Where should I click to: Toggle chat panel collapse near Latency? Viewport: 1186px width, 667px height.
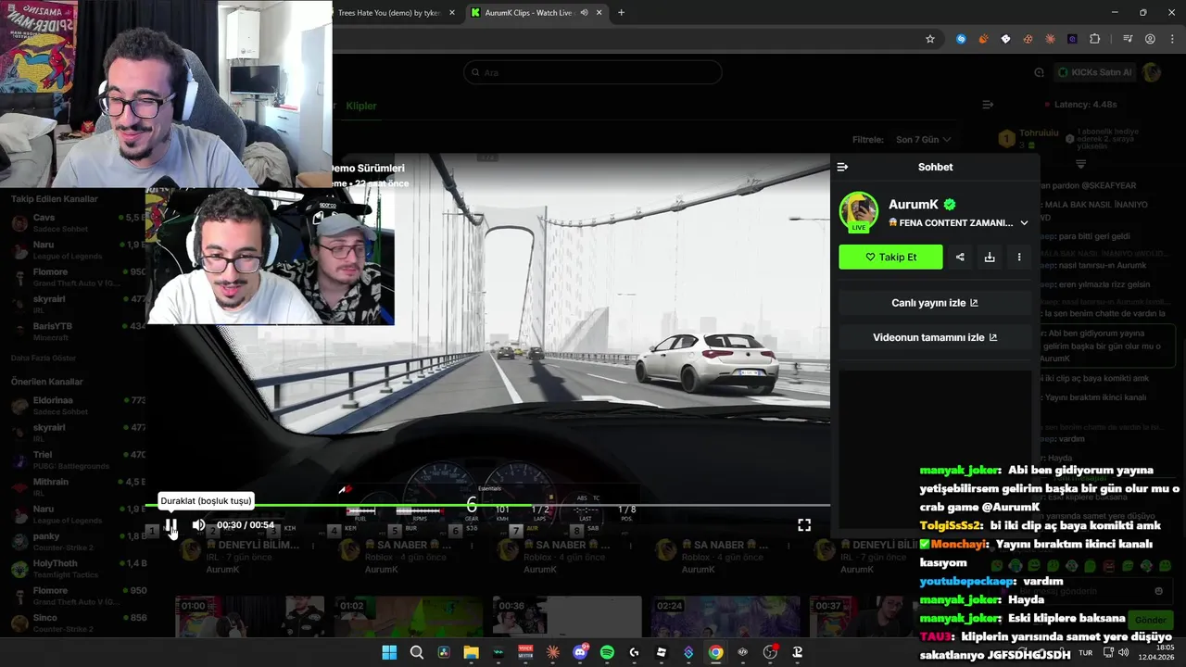click(x=988, y=105)
